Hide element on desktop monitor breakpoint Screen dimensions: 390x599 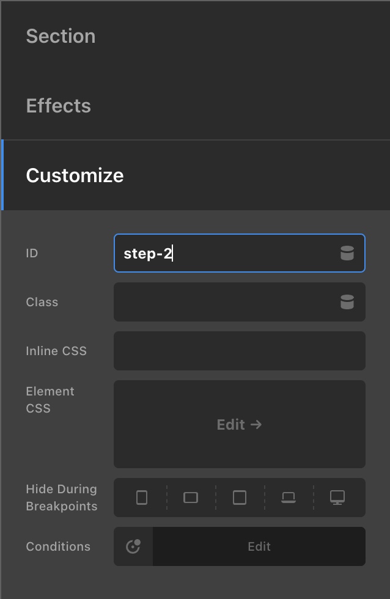337,498
